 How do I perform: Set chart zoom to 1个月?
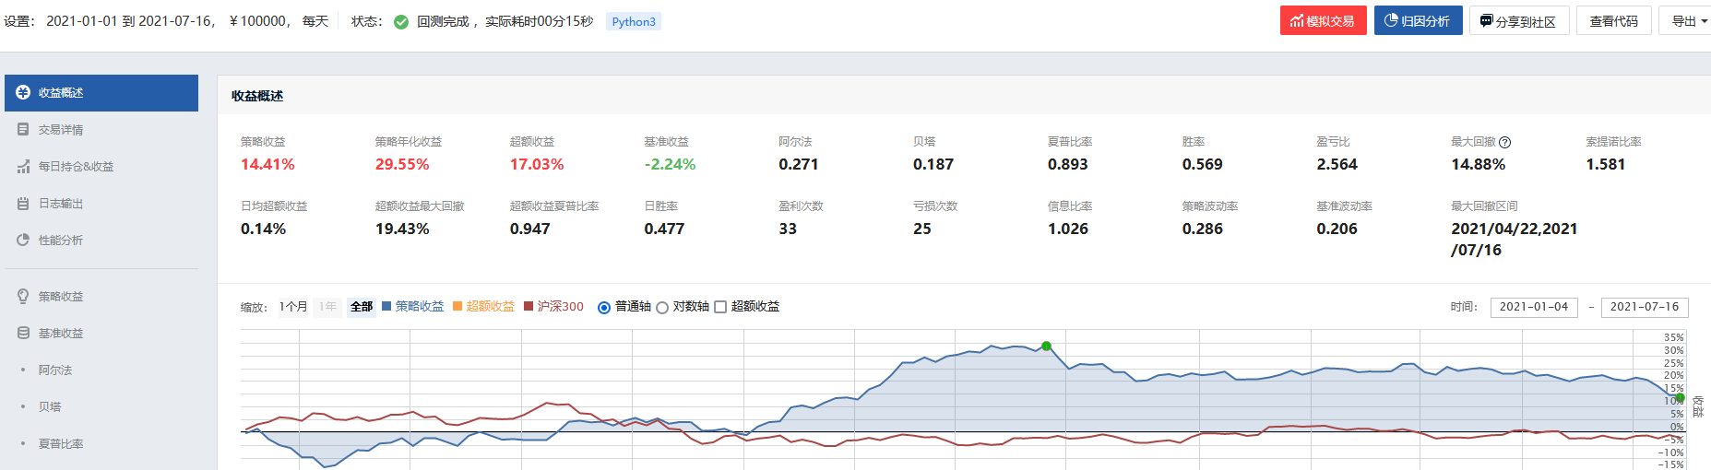coord(293,307)
